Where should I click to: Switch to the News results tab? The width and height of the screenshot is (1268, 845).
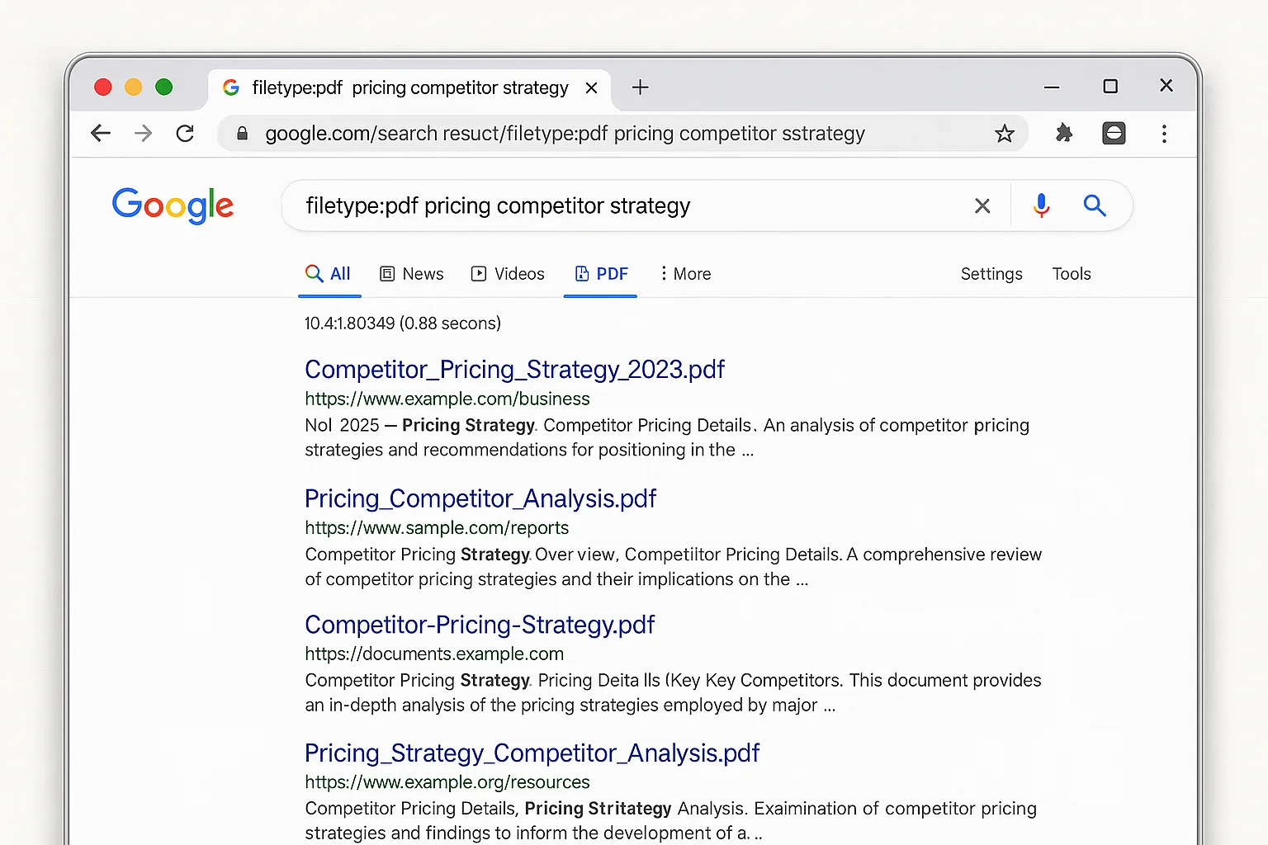[x=411, y=273]
